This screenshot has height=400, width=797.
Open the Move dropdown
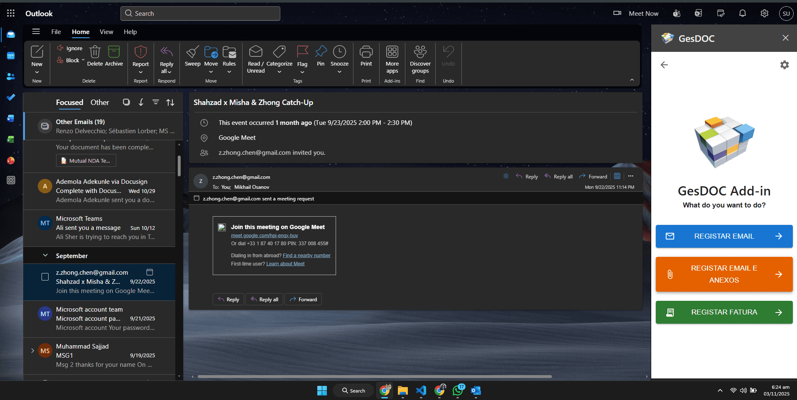pos(211,72)
